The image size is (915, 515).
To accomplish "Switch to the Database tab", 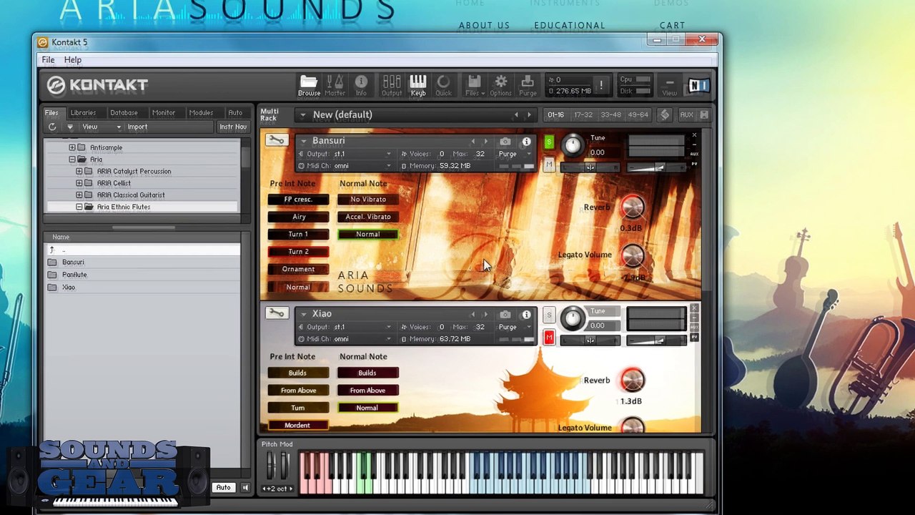I will [124, 112].
